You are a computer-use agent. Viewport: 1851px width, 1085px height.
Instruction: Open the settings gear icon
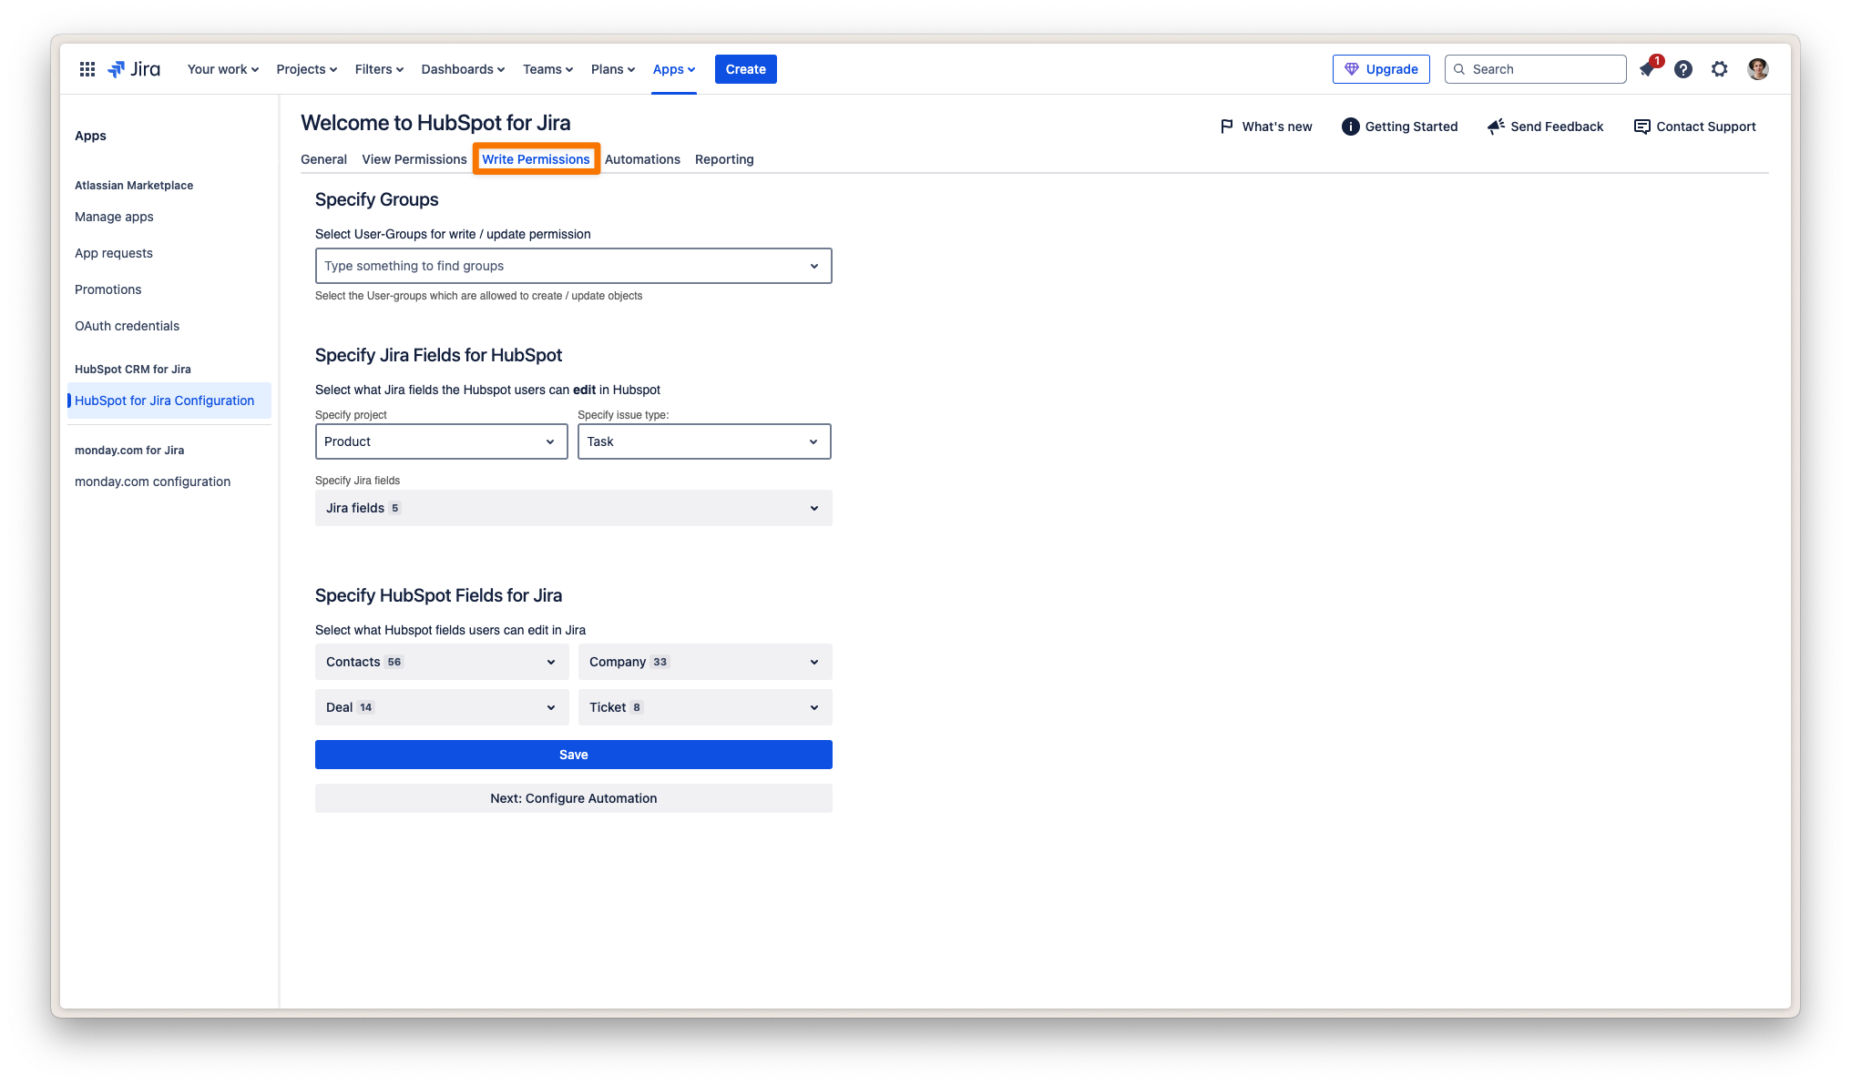[x=1719, y=69]
